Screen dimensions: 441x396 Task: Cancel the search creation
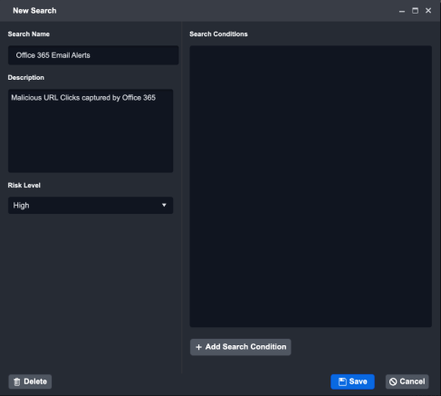(407, 382)
